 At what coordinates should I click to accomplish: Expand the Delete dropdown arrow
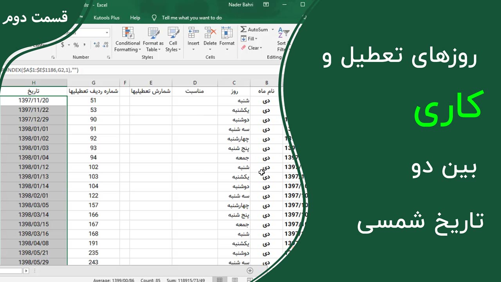click(210, 49)
